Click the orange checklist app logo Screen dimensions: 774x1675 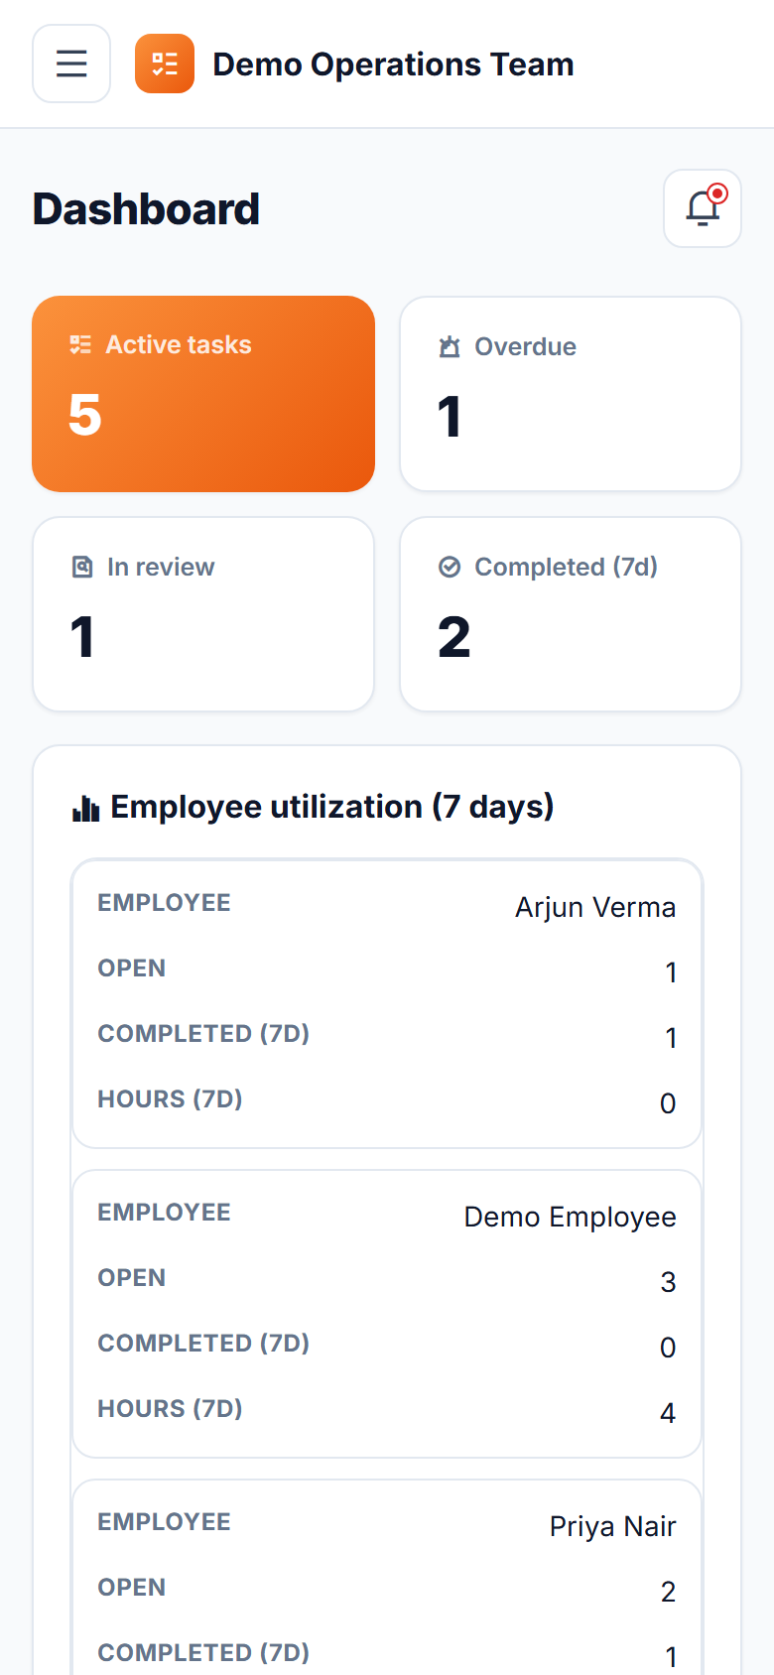(165, 64)
